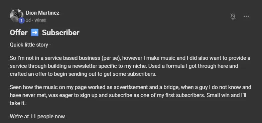Click the line starting service through building

point(124,66)
